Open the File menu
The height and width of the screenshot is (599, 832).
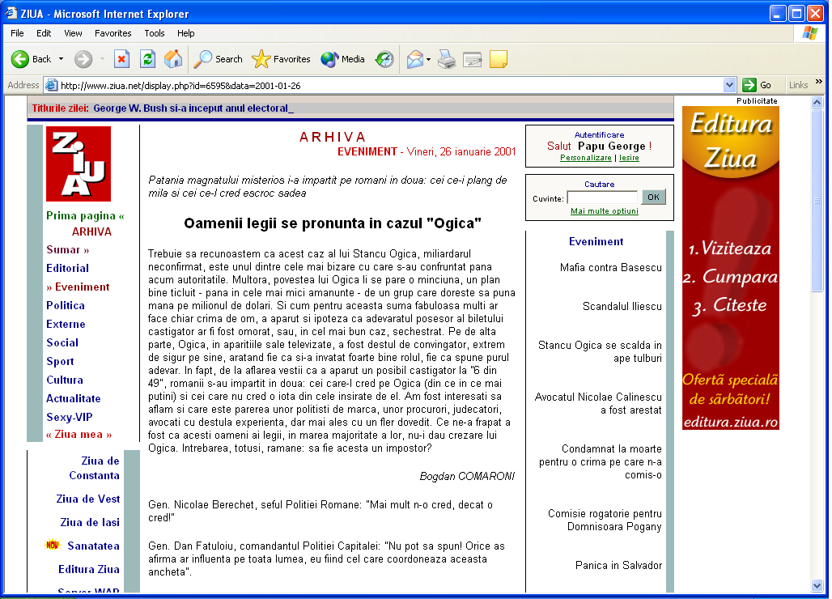(x=17, y=33)
